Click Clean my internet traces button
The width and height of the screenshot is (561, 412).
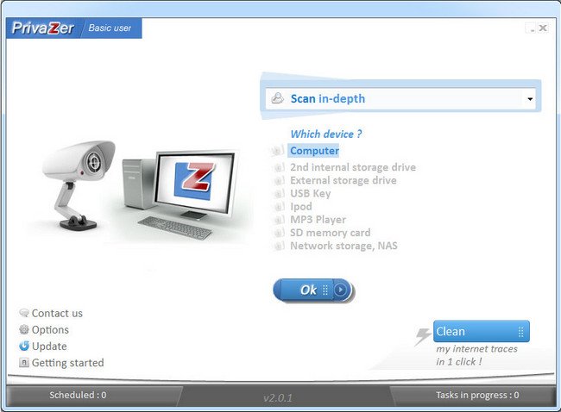click(481, 331)
